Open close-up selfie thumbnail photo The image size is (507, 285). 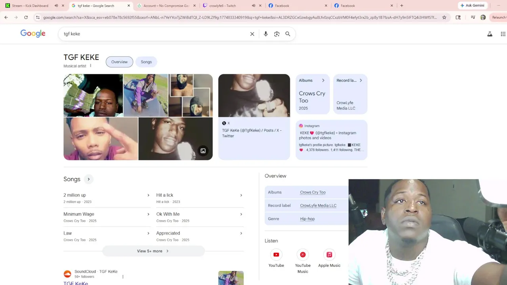click(101, 139)
